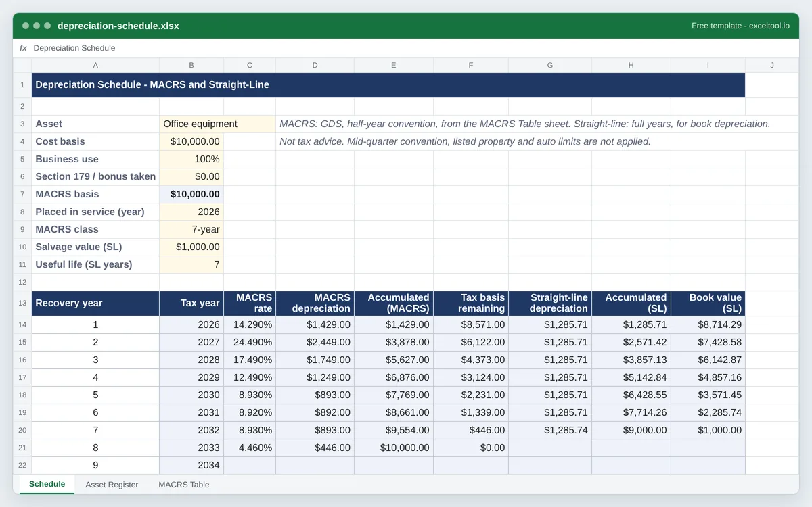Select accumulated SL $6,428.55 cell
812x507 pixels.
(631, 395)
